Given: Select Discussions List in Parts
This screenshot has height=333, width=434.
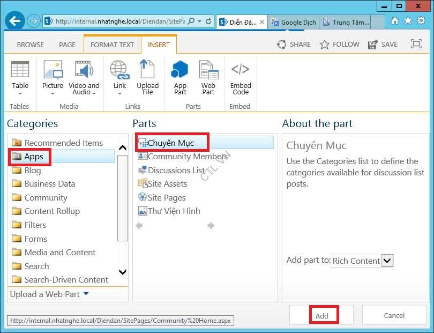Looking at the screenshot, I should [x=176, y=170].
